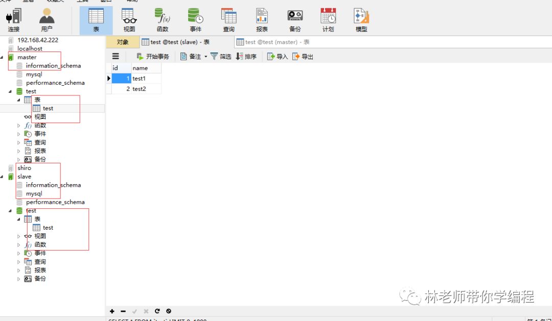
Task: Click the id column header
Action: [x=122, y=68]
